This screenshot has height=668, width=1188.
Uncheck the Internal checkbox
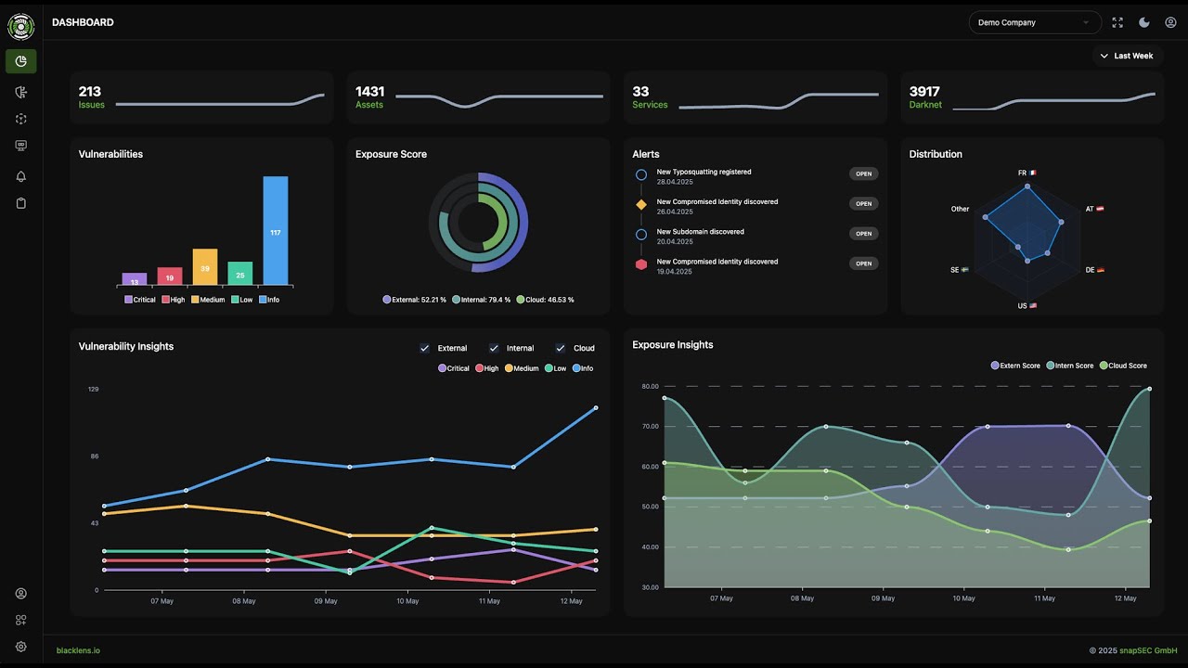click(x=493, y=348)
